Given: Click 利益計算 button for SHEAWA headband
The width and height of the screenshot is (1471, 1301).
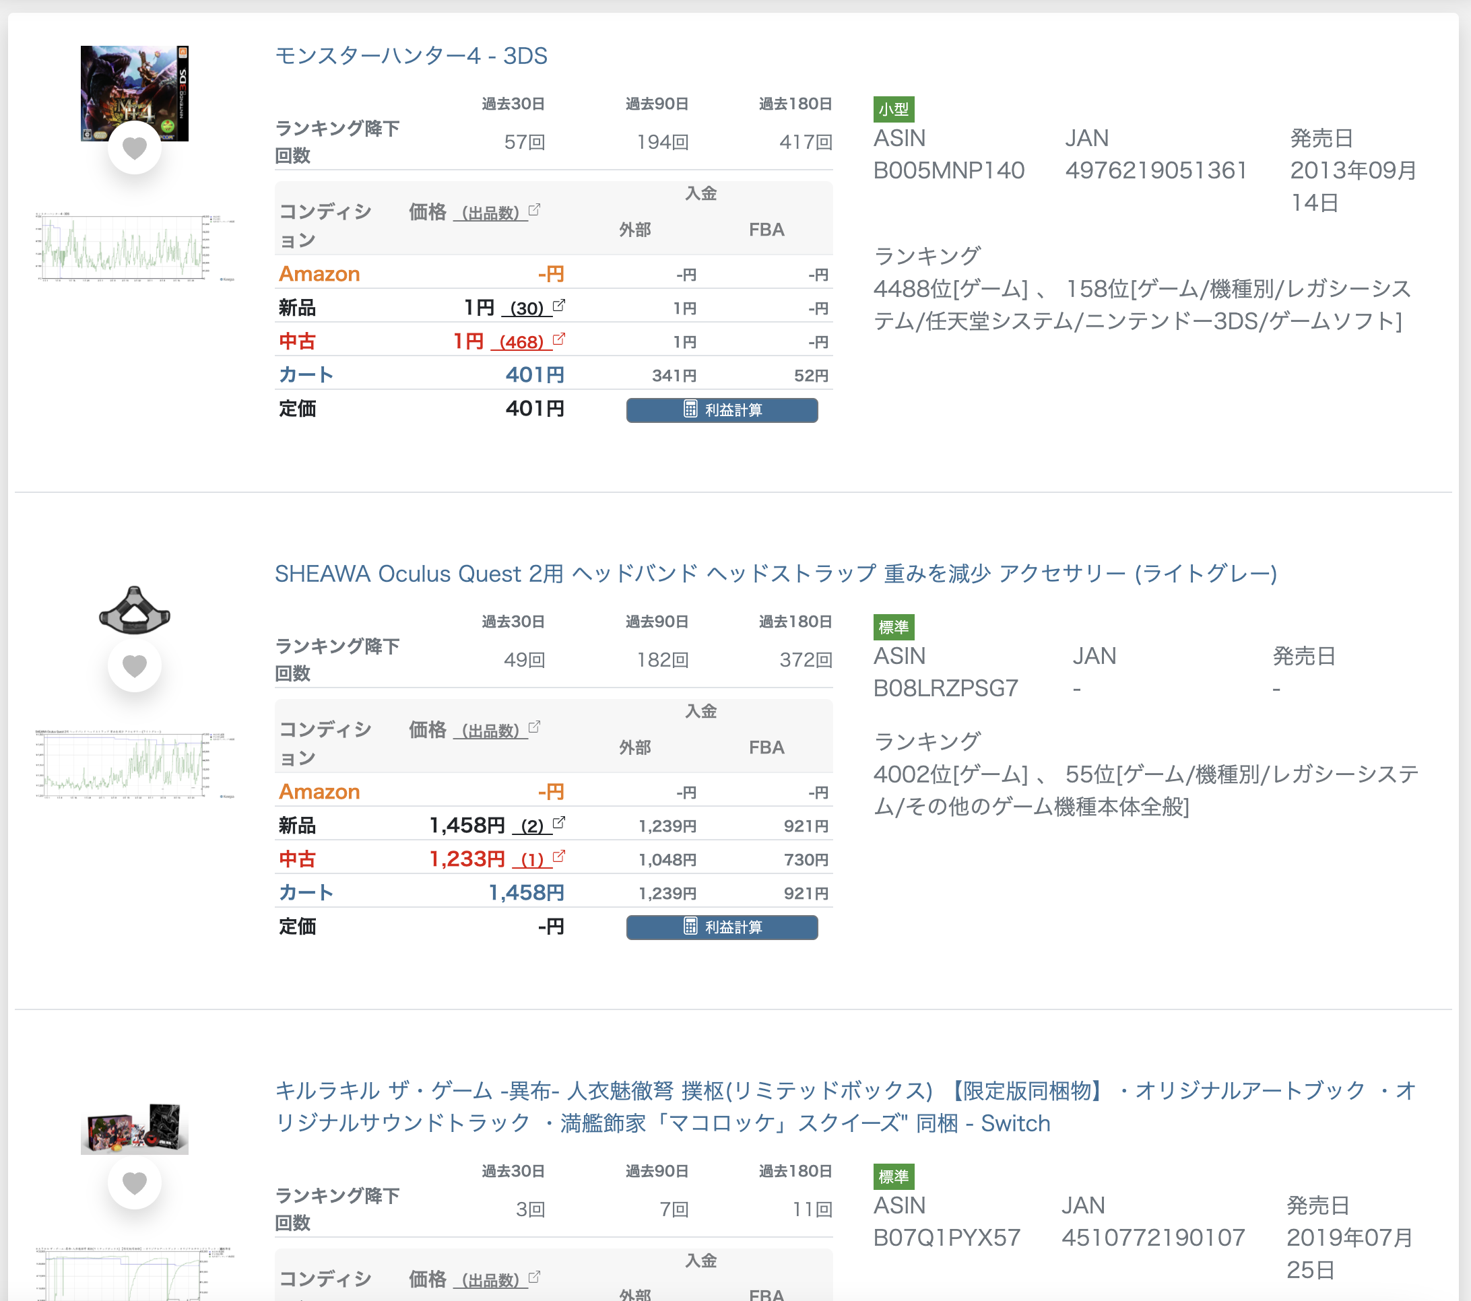Looking at the screenshot, I should click(722, 927).
